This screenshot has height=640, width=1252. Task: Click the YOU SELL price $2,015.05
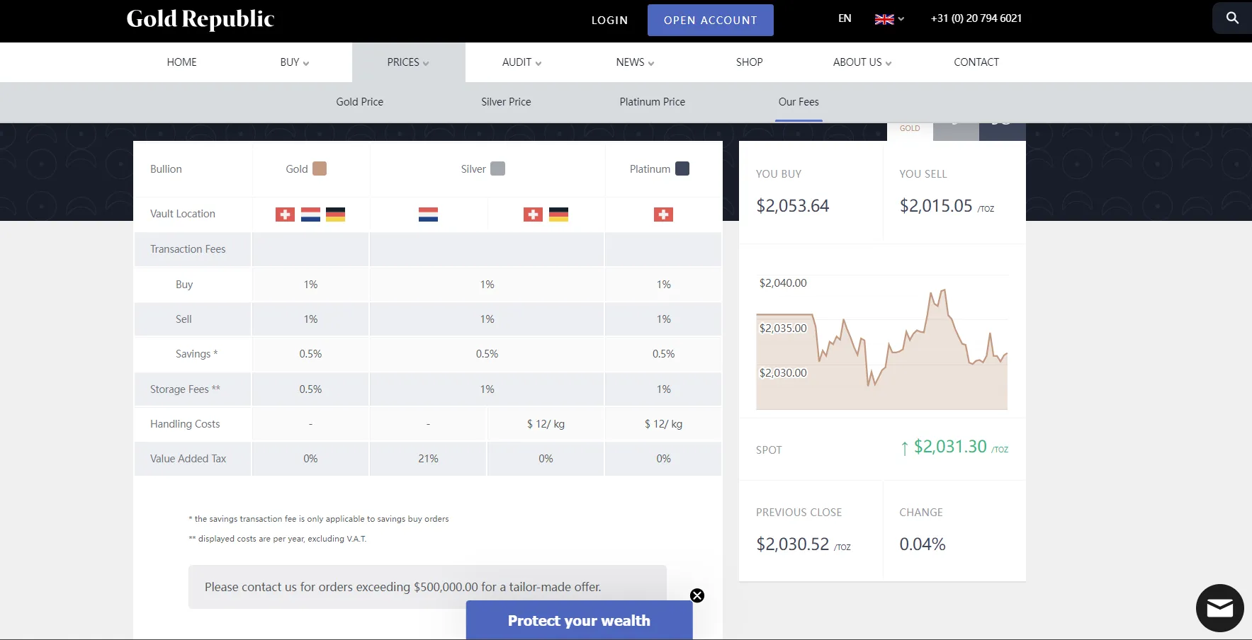click(x=936, y=206)
